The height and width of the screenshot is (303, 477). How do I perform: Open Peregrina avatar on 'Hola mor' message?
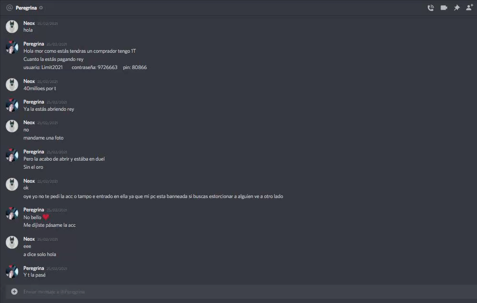pos(12,47)
